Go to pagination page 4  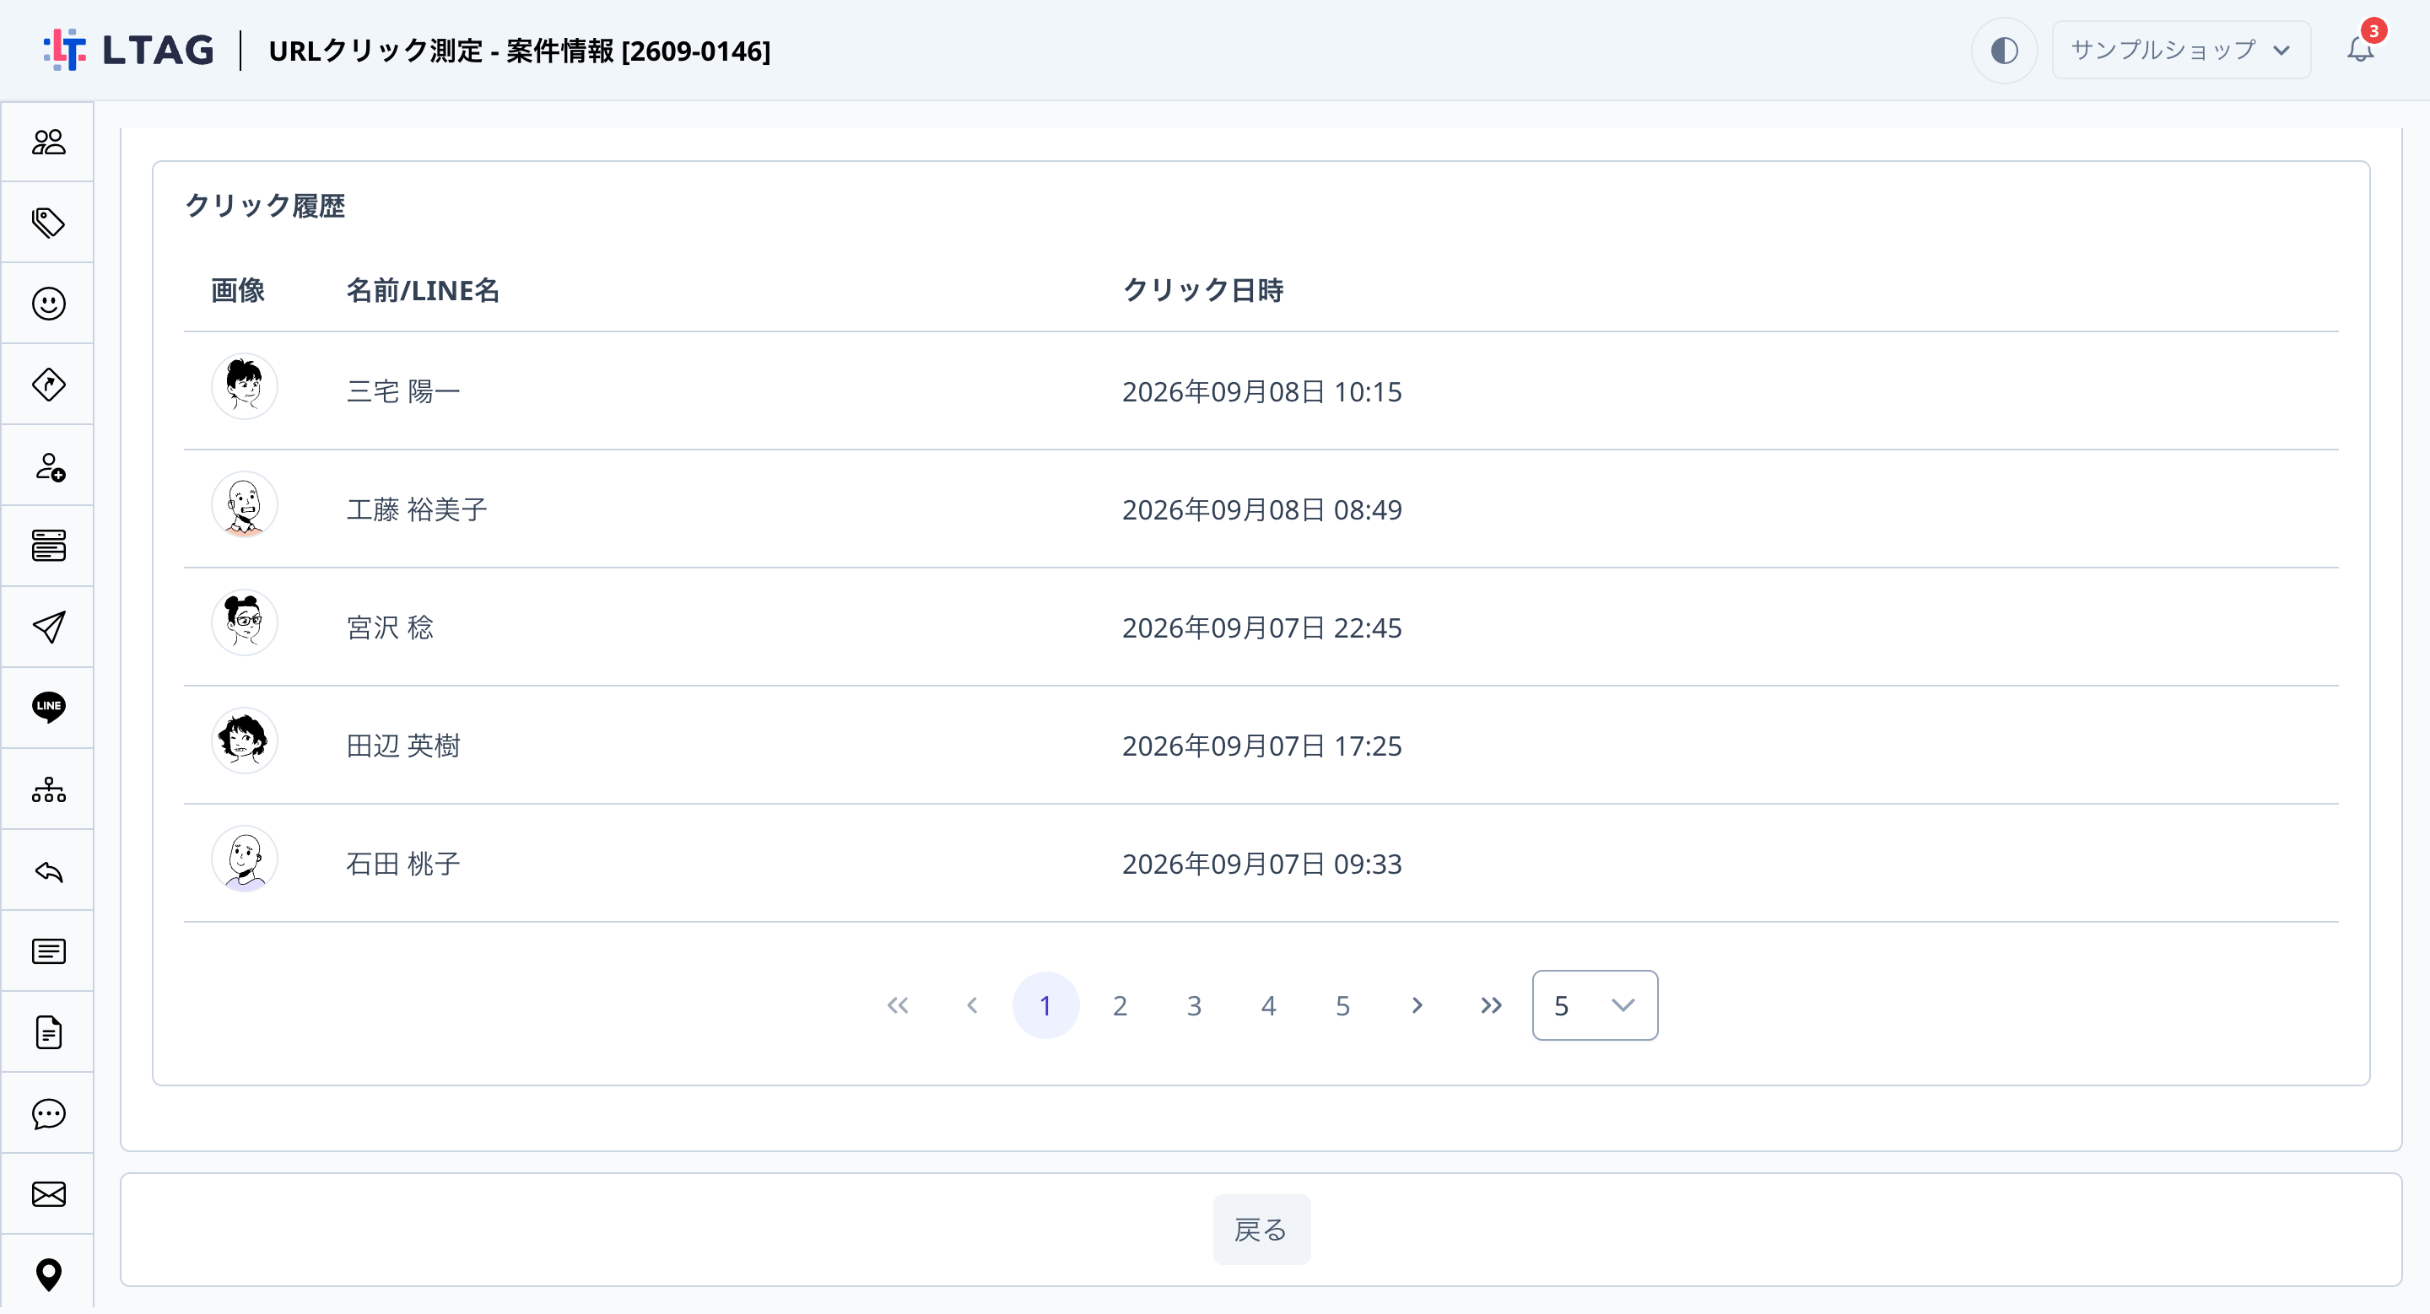pyautogui.click(x=1268, y=1004)
